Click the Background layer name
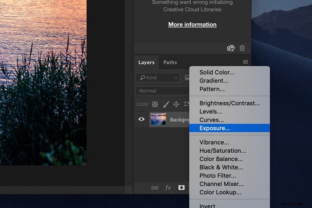 point(180,120)
